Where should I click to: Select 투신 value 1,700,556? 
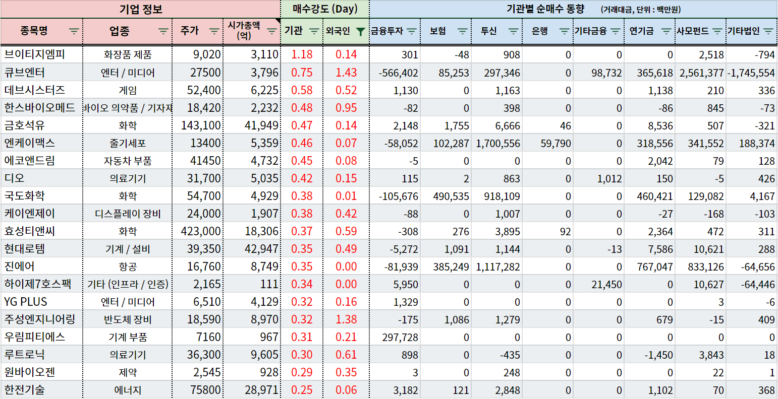click(497, 143)
